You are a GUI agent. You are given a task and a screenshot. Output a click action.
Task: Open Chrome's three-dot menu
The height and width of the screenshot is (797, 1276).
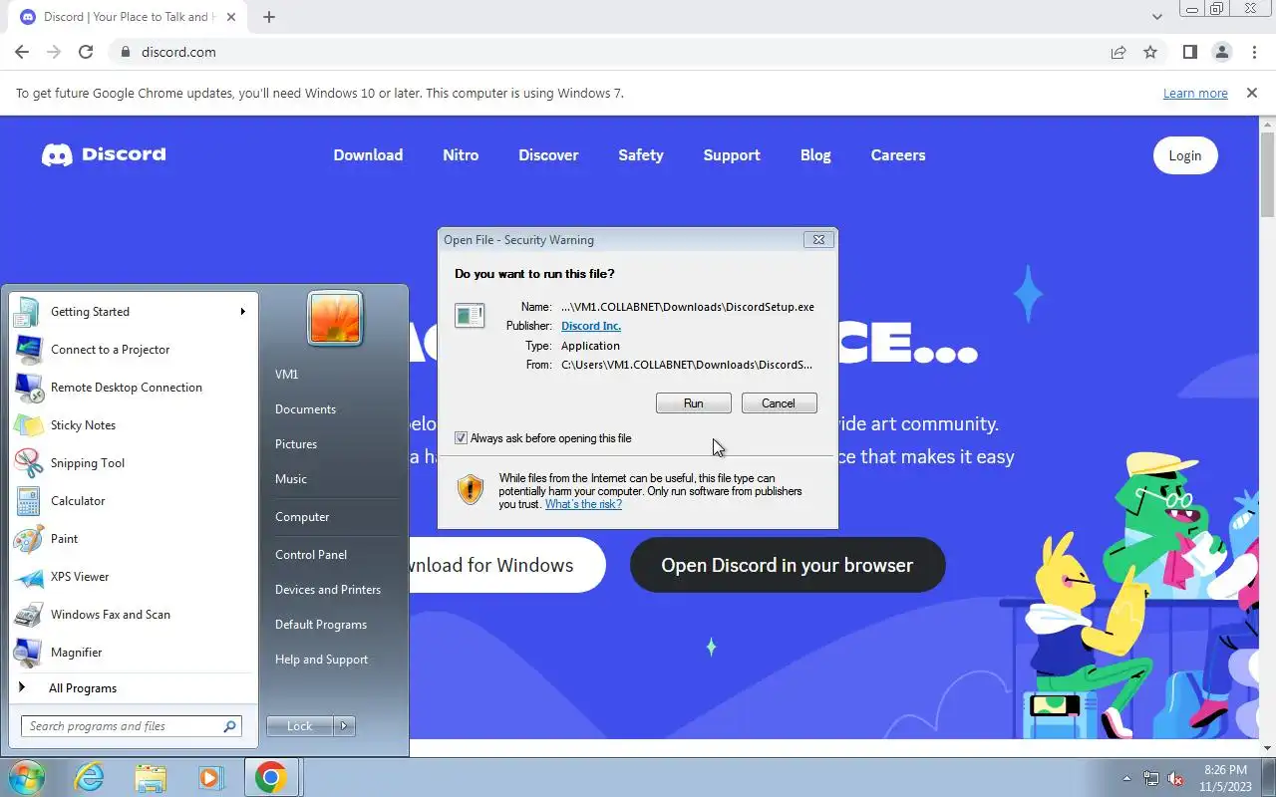1253,52
